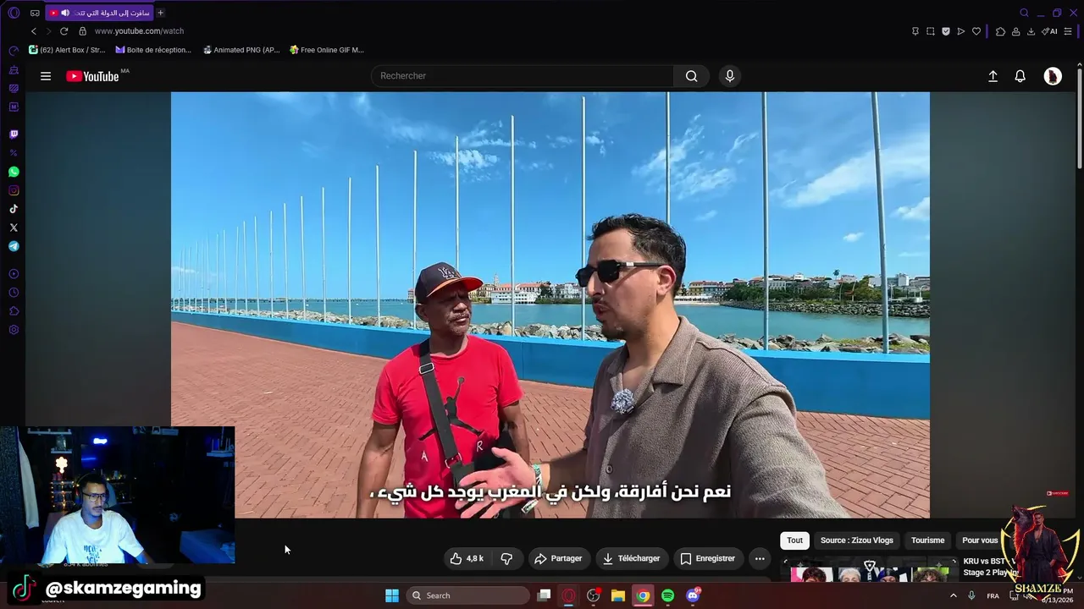Open Opera search-in-tabs magnifier
This screenshot has height=609, width=1084.
[x=1024, y=13]
